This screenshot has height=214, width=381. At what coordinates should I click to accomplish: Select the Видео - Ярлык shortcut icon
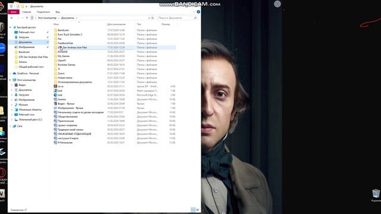(55, 103)
